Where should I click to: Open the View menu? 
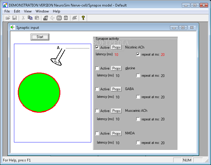[x=28, y=11]
